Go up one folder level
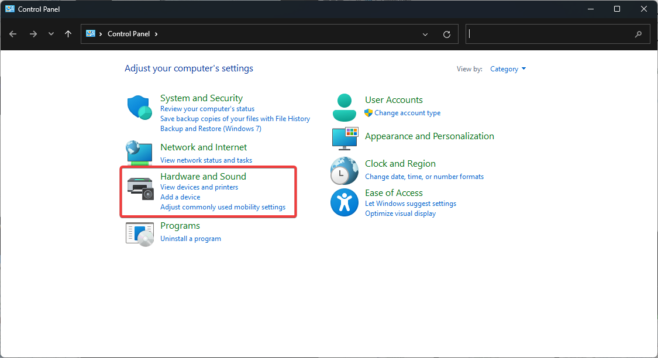This screenshot has height=358, width=658. [x=68, y=34]
